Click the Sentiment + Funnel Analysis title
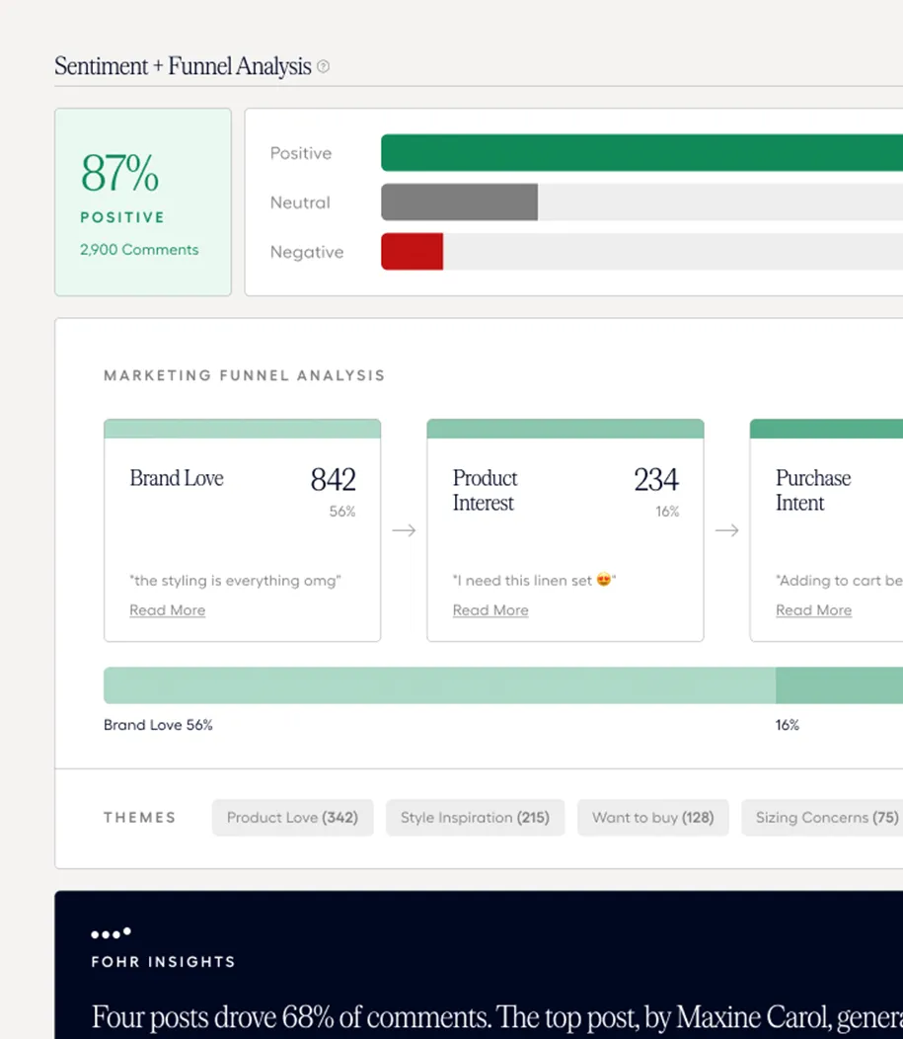Screen dimensions: 903x1039 click(x=183, y=66)
